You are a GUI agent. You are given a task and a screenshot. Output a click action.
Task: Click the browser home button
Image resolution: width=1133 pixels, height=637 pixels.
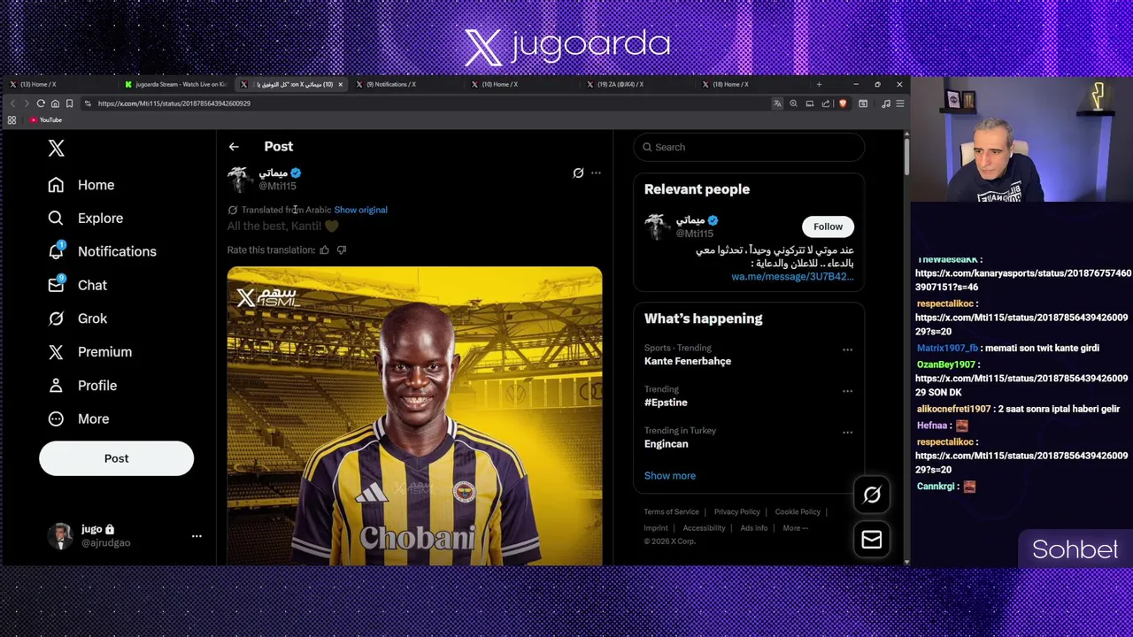click(x=55, y=104)
